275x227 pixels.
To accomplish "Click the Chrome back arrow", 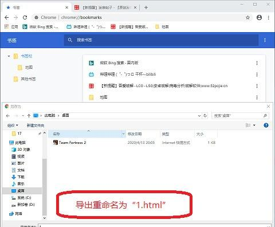I will 7,18.
